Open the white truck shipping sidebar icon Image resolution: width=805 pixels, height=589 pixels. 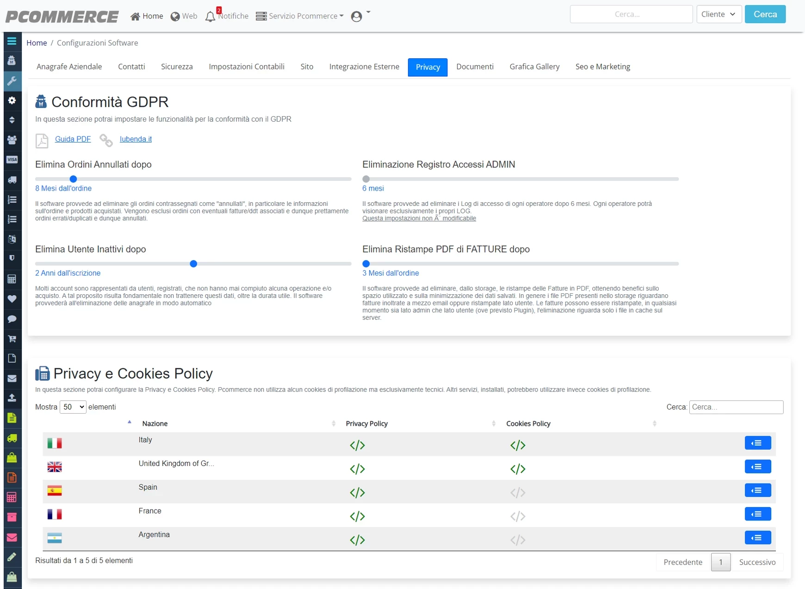click(12, 180)
